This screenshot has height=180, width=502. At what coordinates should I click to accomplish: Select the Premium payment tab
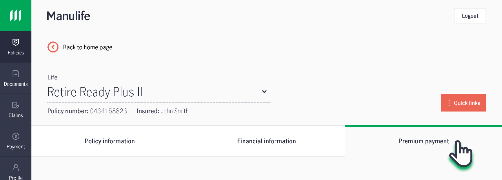click(x=424, y=141)
